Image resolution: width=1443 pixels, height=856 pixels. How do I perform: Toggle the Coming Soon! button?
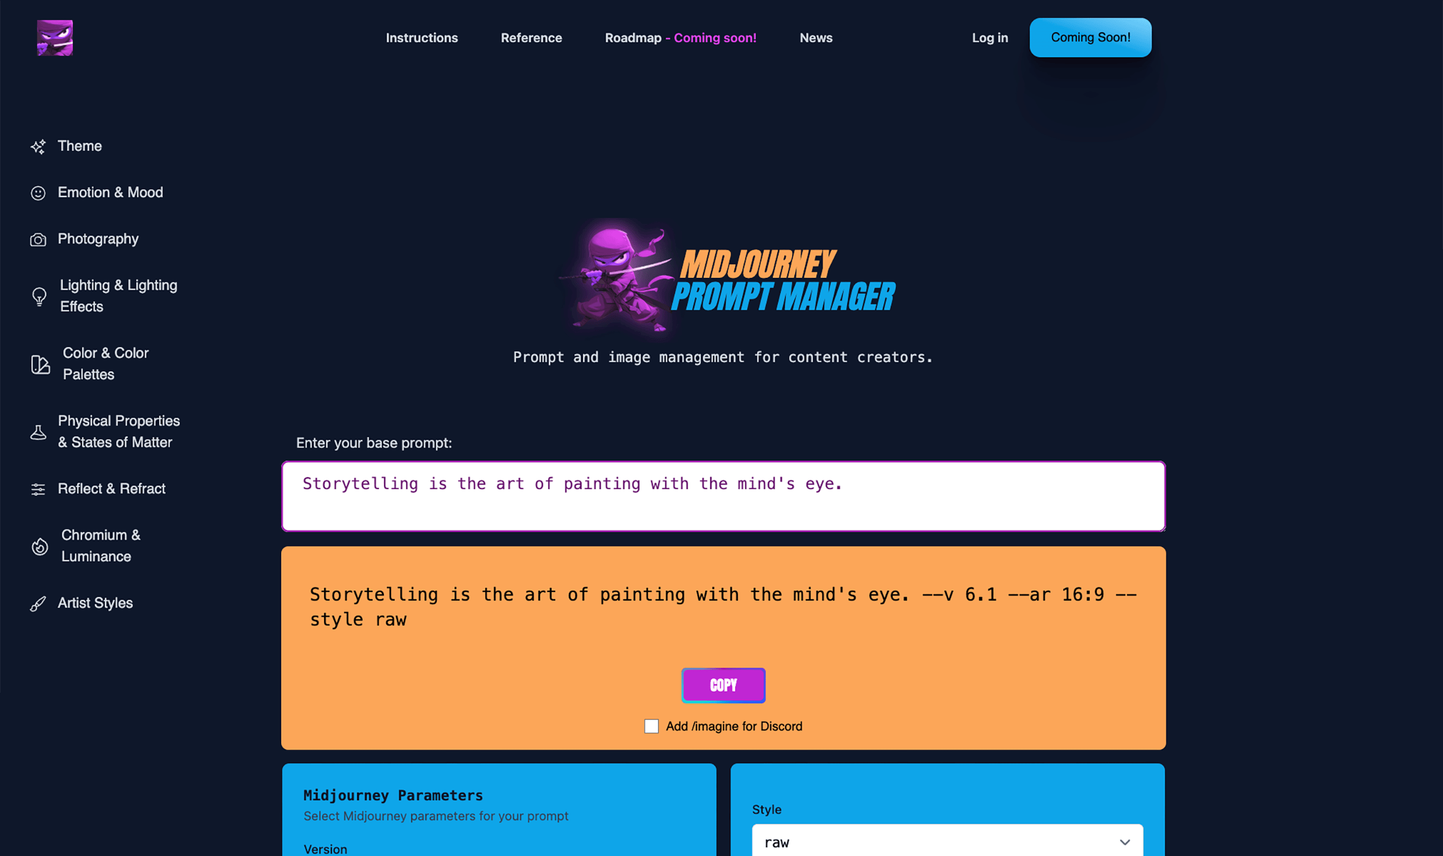[1091, 37]
